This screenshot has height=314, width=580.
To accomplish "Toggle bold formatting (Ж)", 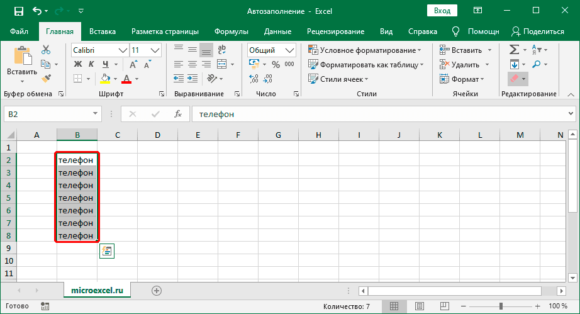I will coord(78,64).
